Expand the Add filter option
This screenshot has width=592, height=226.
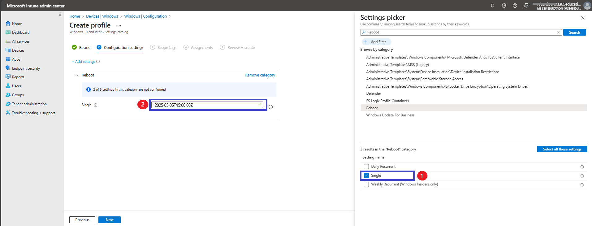[x=376, y=42]
